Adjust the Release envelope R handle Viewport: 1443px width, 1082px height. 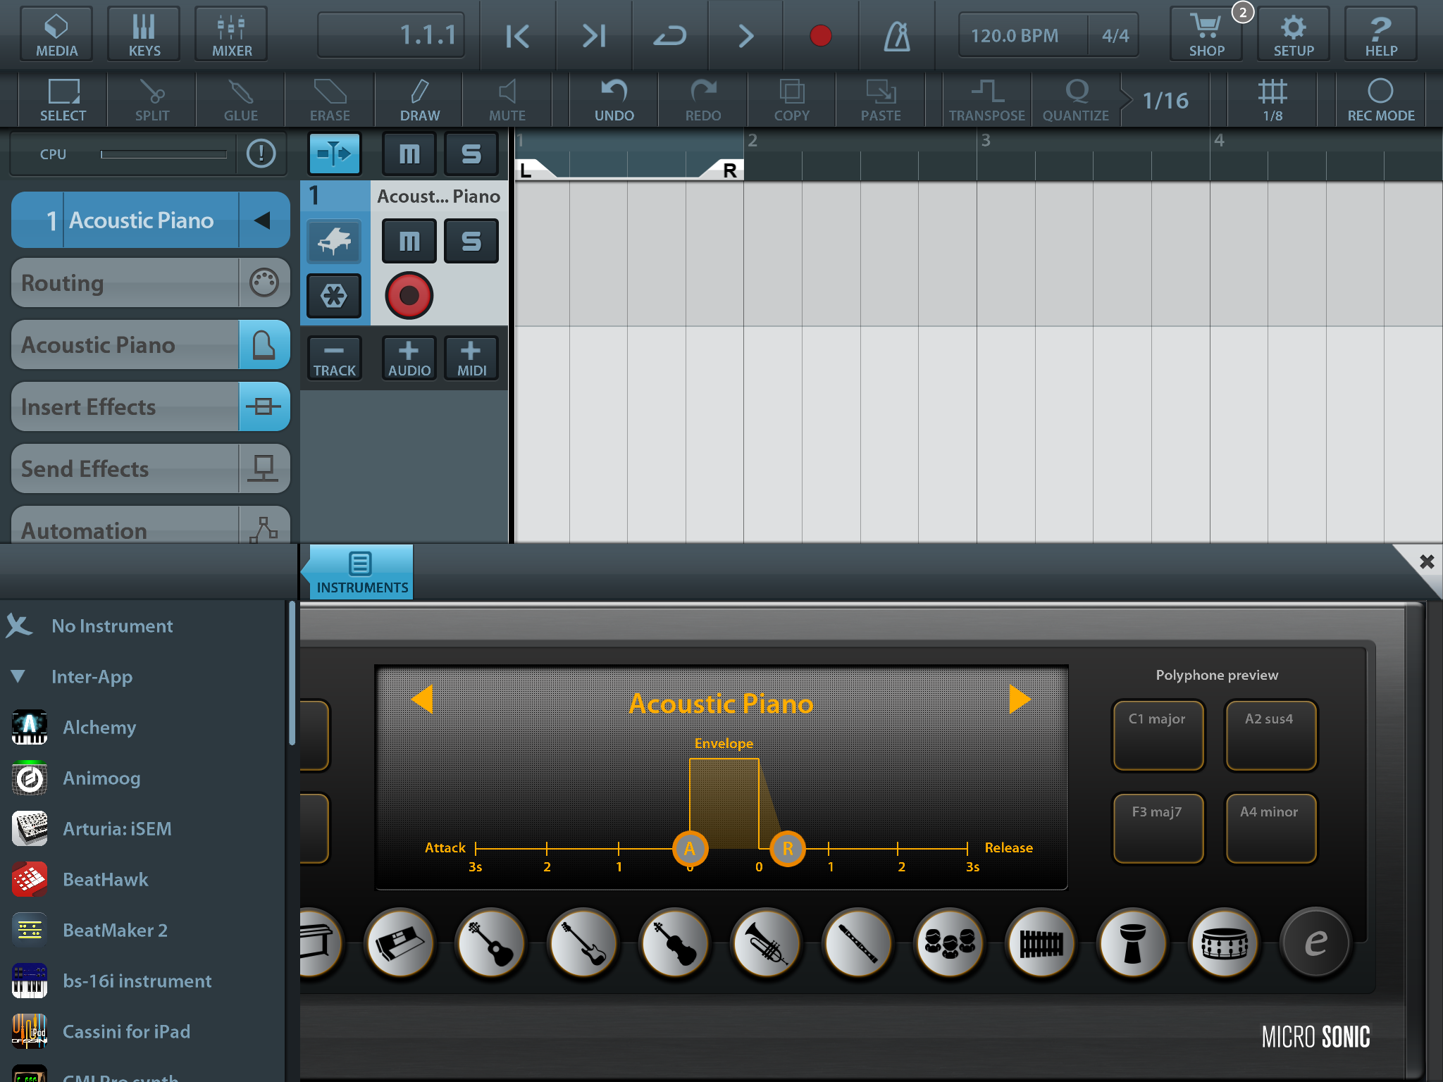(x=788, y=849)
